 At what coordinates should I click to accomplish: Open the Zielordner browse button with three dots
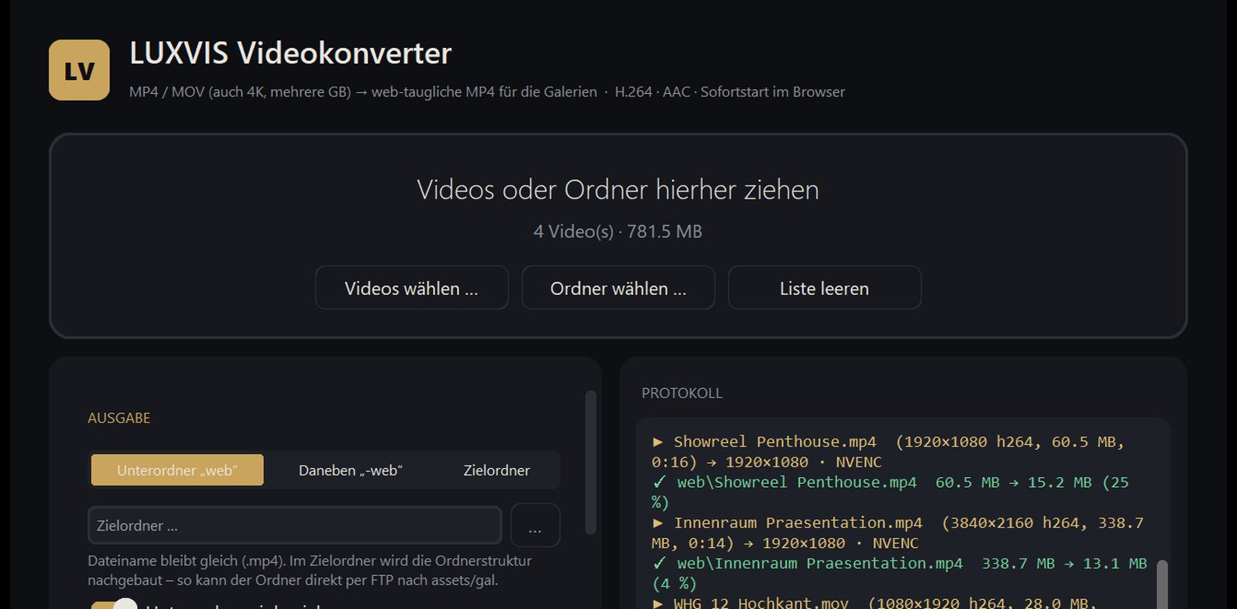click(535, 526)
